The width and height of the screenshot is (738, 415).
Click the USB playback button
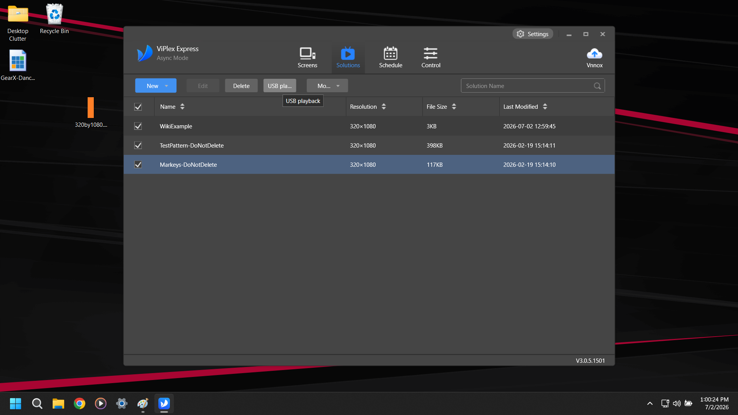click(279, 86)
